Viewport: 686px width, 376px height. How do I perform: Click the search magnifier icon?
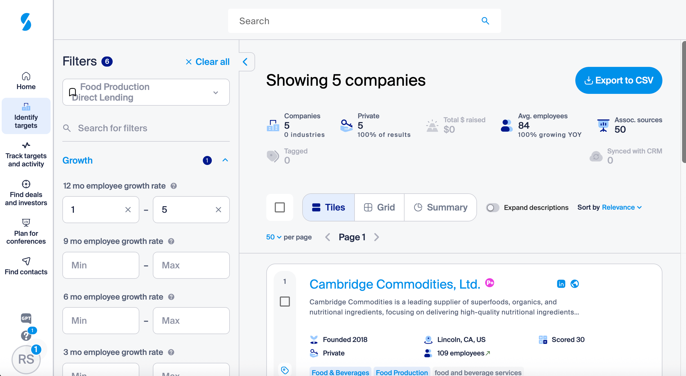click(x=485, y=21)
